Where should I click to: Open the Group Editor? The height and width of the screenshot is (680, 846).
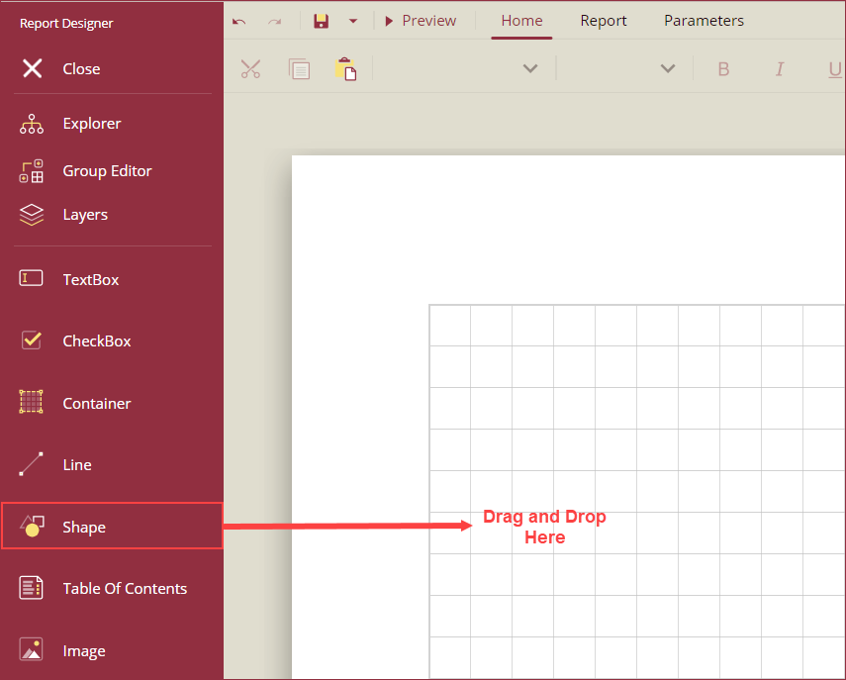85,171
